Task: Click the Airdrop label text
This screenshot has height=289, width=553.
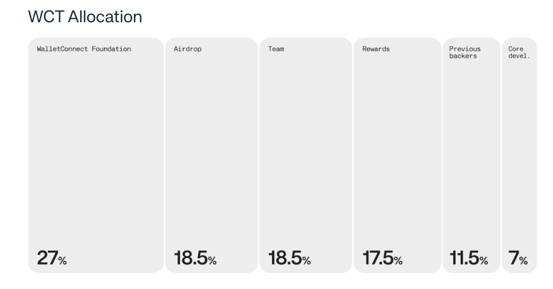Action: 188,49
